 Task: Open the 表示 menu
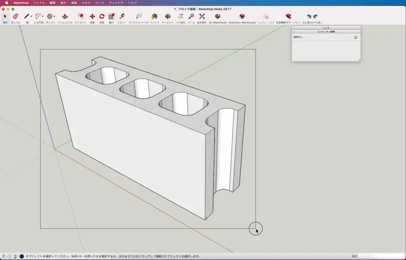[63, 3]
